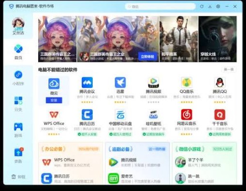Image resolution: width=246 pixels, height=191 pixels.
Task: Click the QQ音乐 app icon
Action: pos(187,82)
